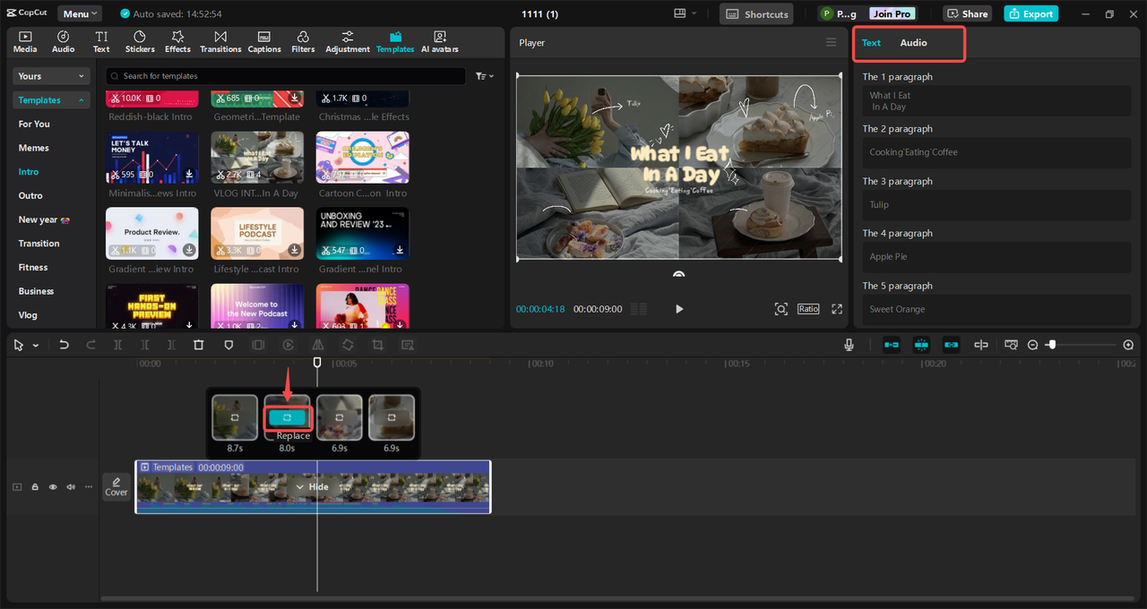Toggle auto snapping icon
This screenshot has height=609, width=1147.
pyautogui.click(x=921, y=345)
